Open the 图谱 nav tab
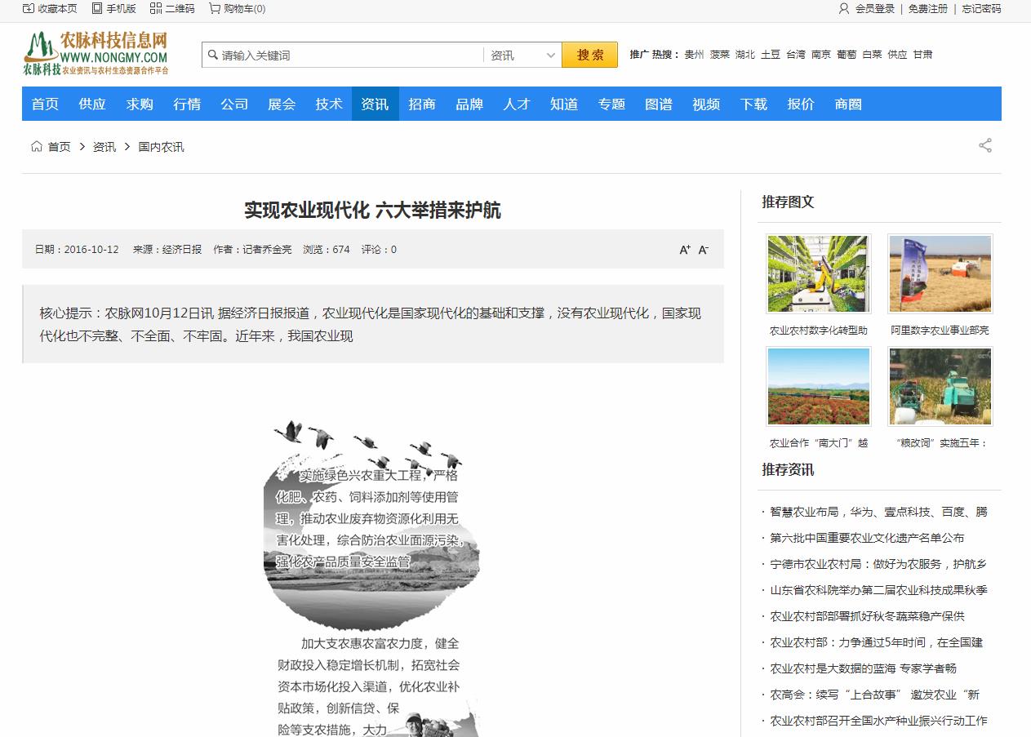This screenshot has width=1031, height=737. (x=659, y=104)
